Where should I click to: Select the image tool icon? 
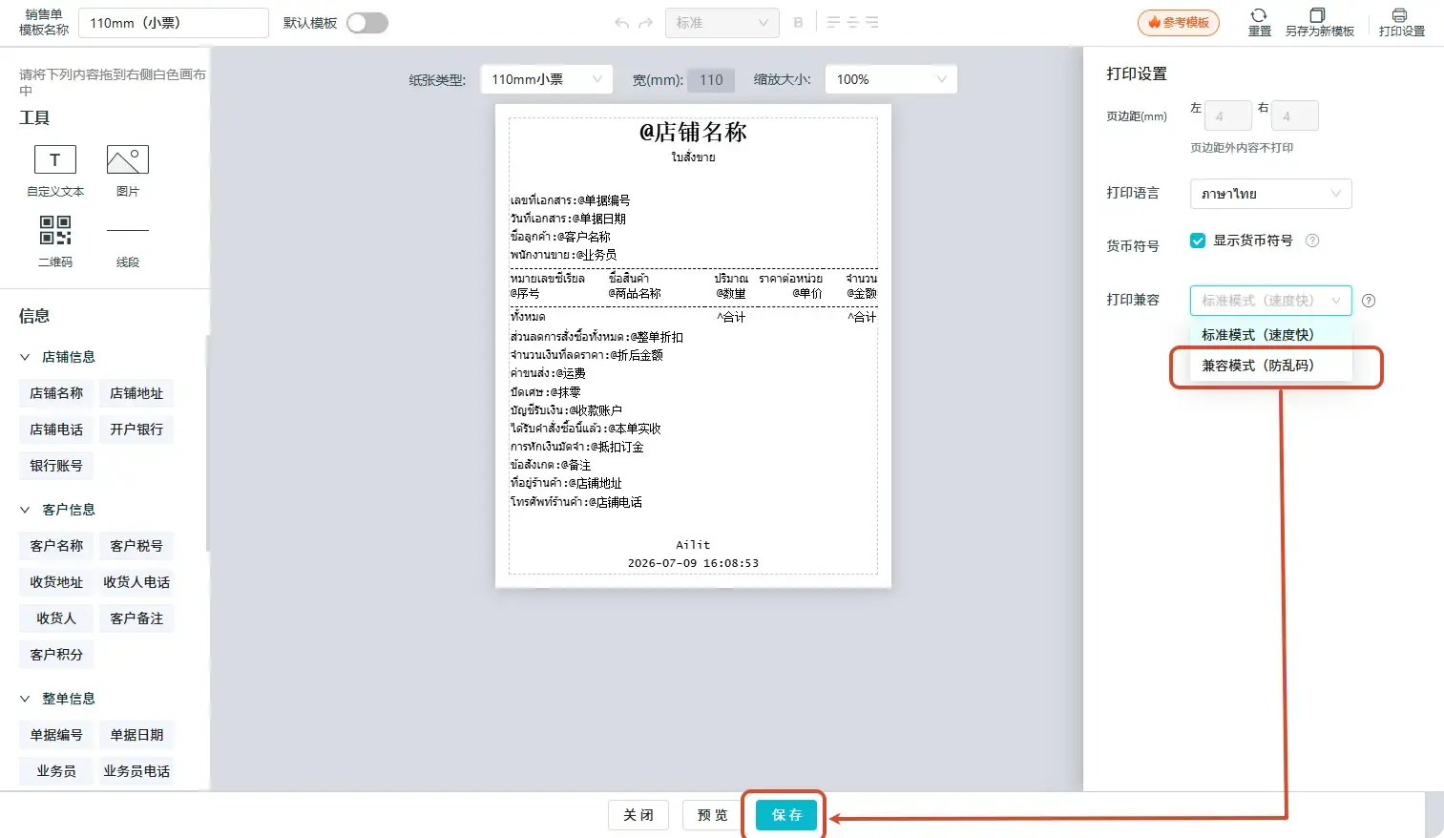(x=128, y=159)
